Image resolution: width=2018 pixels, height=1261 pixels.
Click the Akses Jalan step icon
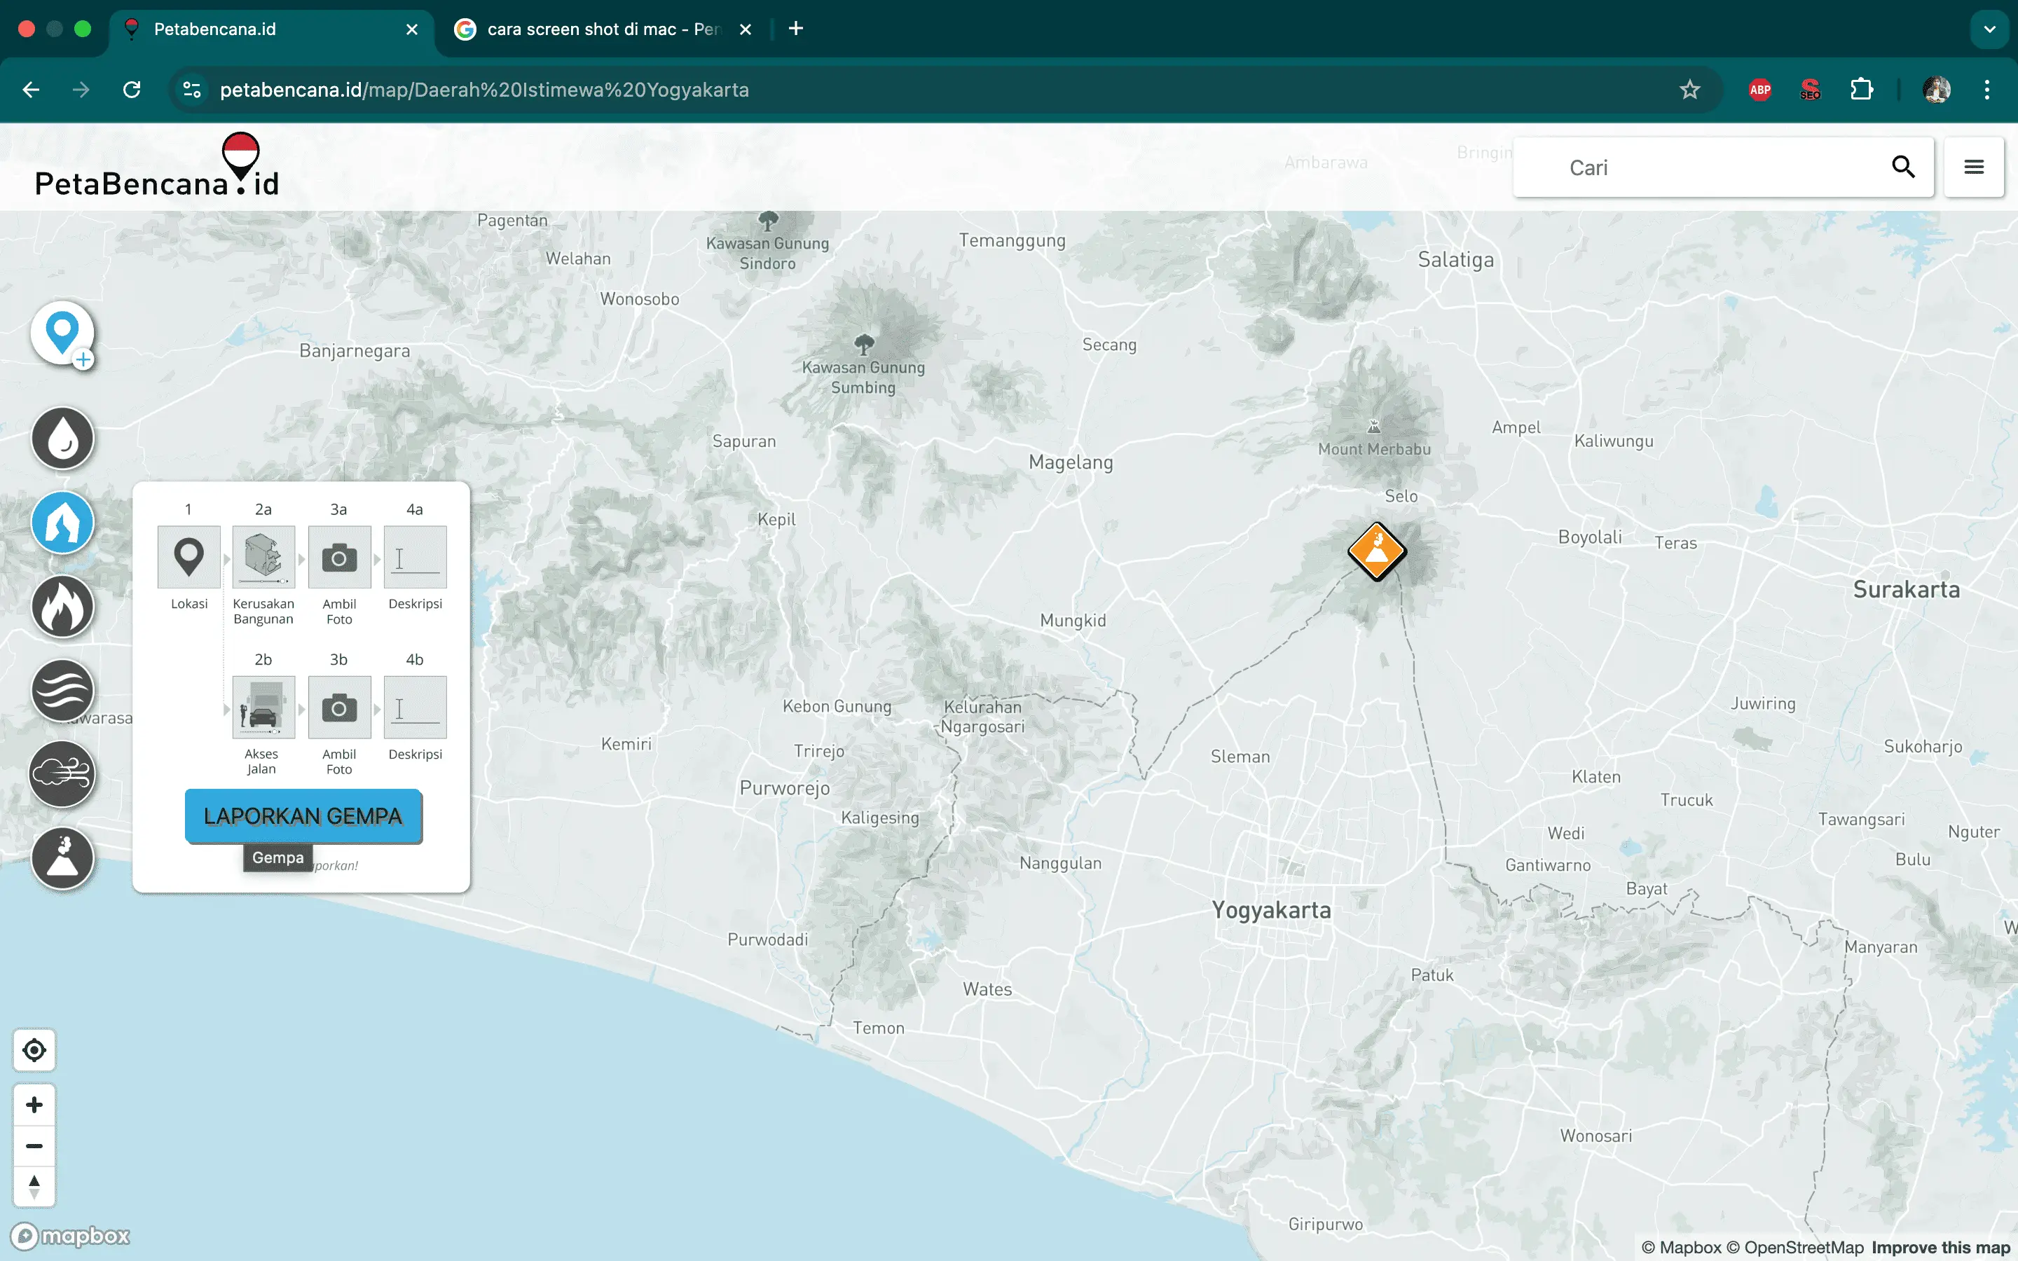[x=263, y=708]
